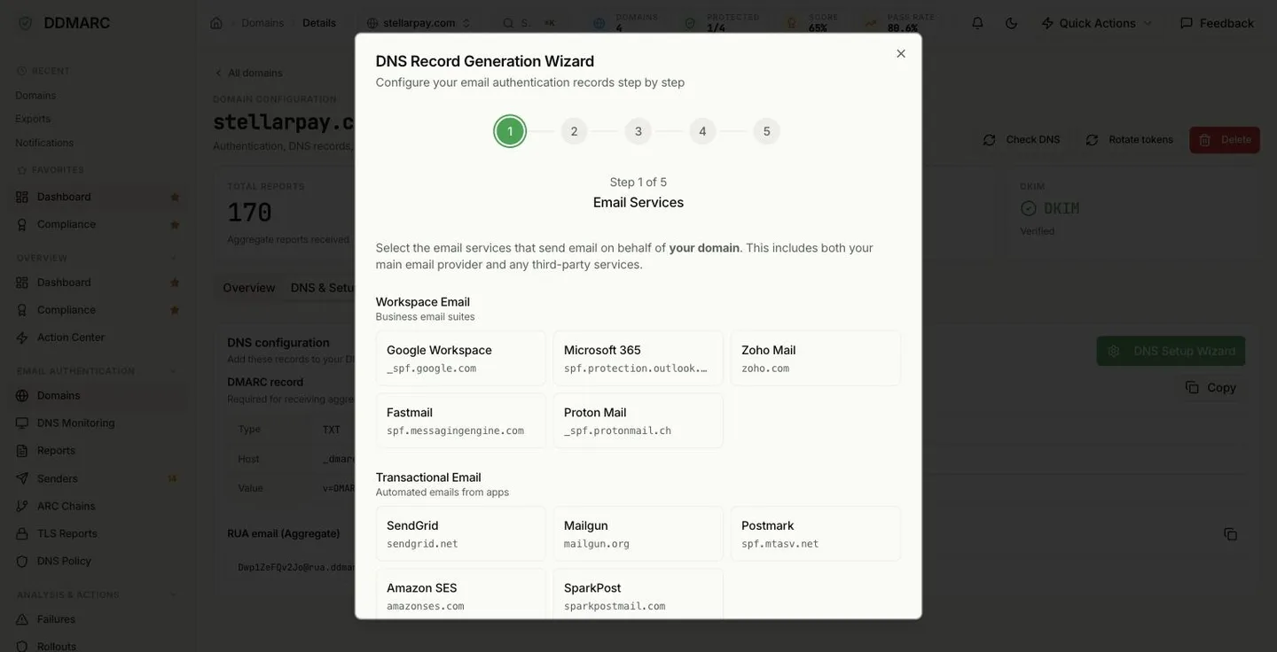
Task: Click the Rotate tokens button
Action: 1130,140
